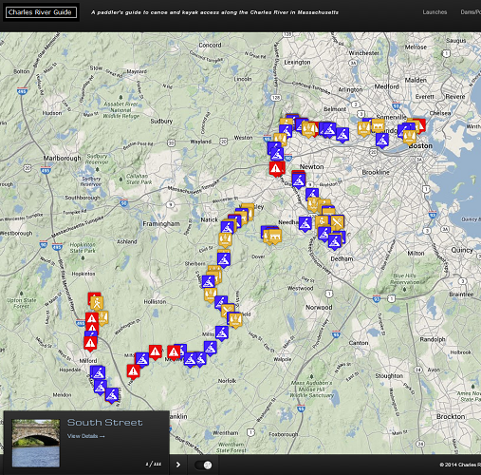The width and height of the screenshot is (481, 475).
Task: Follow the View Details link
Action: (85, 436)
